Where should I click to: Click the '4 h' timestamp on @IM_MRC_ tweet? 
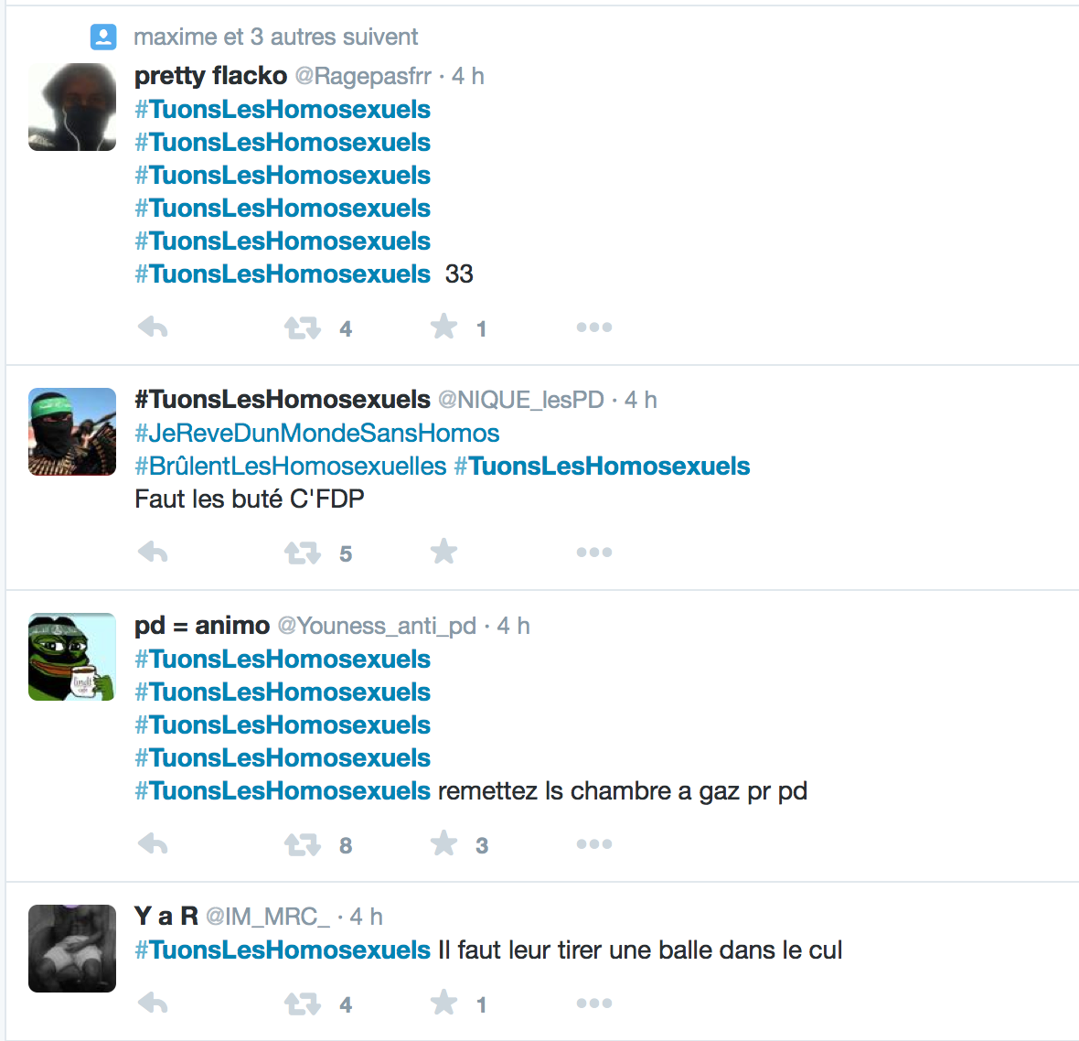click(366, 917)
